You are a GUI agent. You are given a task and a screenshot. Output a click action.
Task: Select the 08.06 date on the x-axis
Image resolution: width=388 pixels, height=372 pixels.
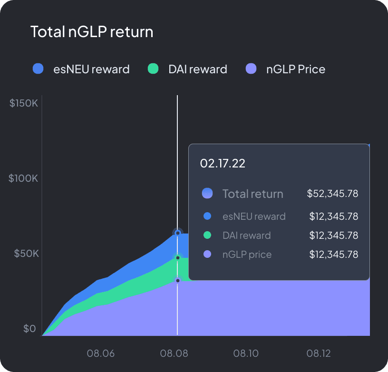(x=100, y=353)
